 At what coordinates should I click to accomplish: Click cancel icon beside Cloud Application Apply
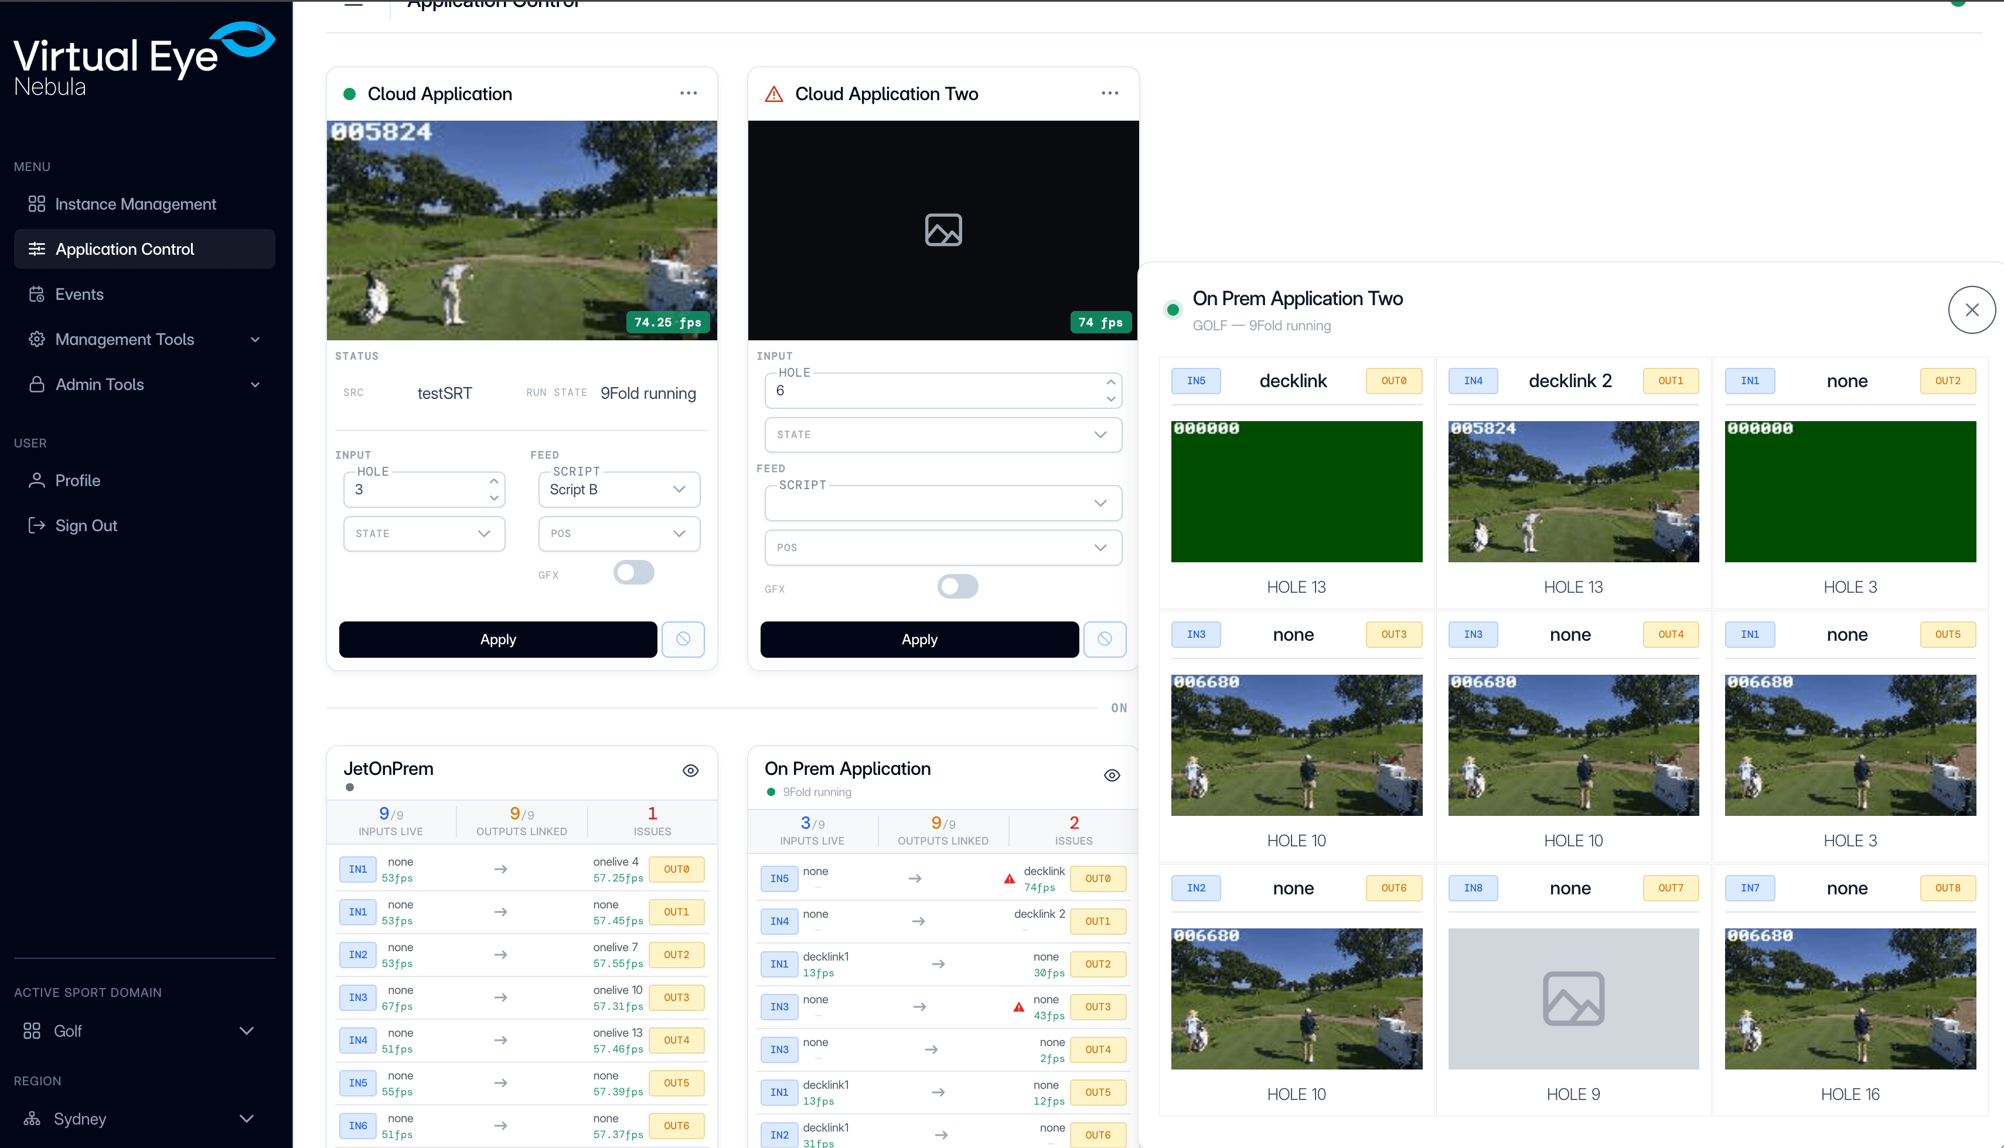point(683,640)
